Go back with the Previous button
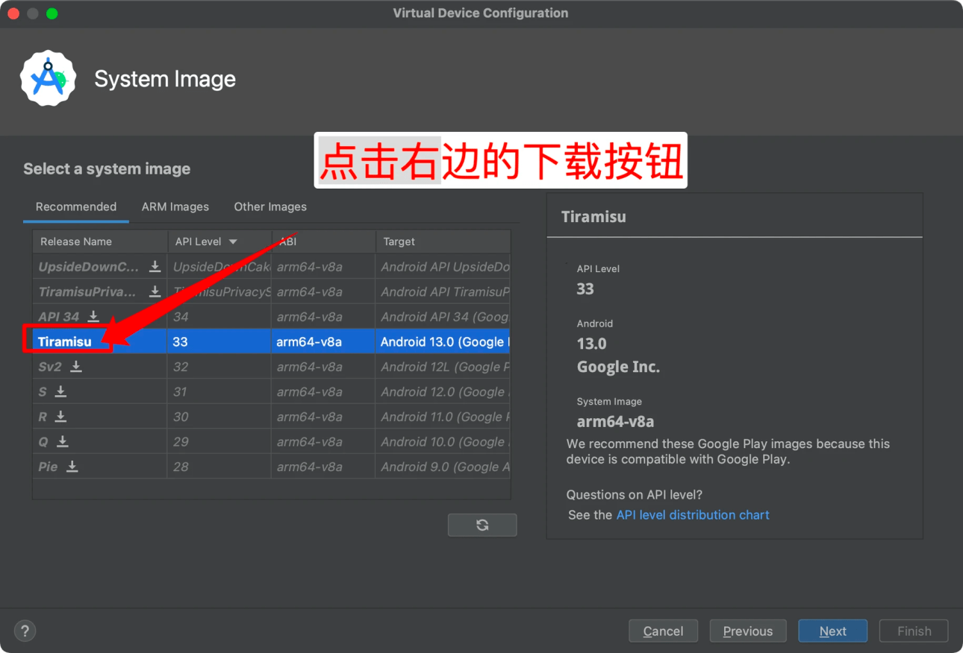This screenshot has height=653, width=963. (x=747, y=631)
